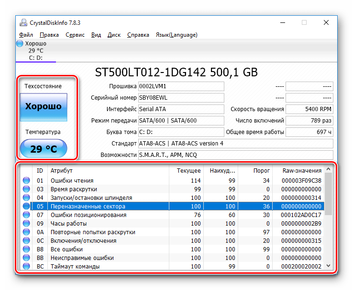Screen dimensions: 353x290
Task: Click the transfer mode field SATA/600 | SATA/600
Action: (x=181, y=121)
